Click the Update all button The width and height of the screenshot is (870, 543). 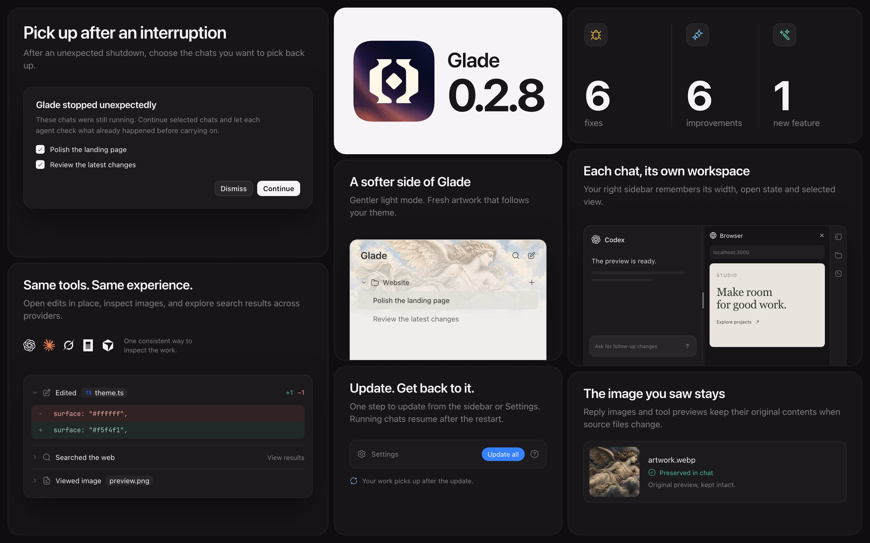pyautogui.click(x=503, y=454)
